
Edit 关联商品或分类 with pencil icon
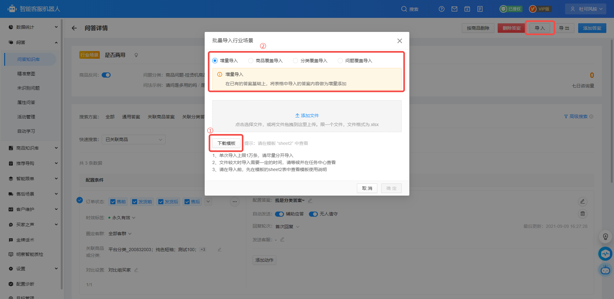point(219,250)
